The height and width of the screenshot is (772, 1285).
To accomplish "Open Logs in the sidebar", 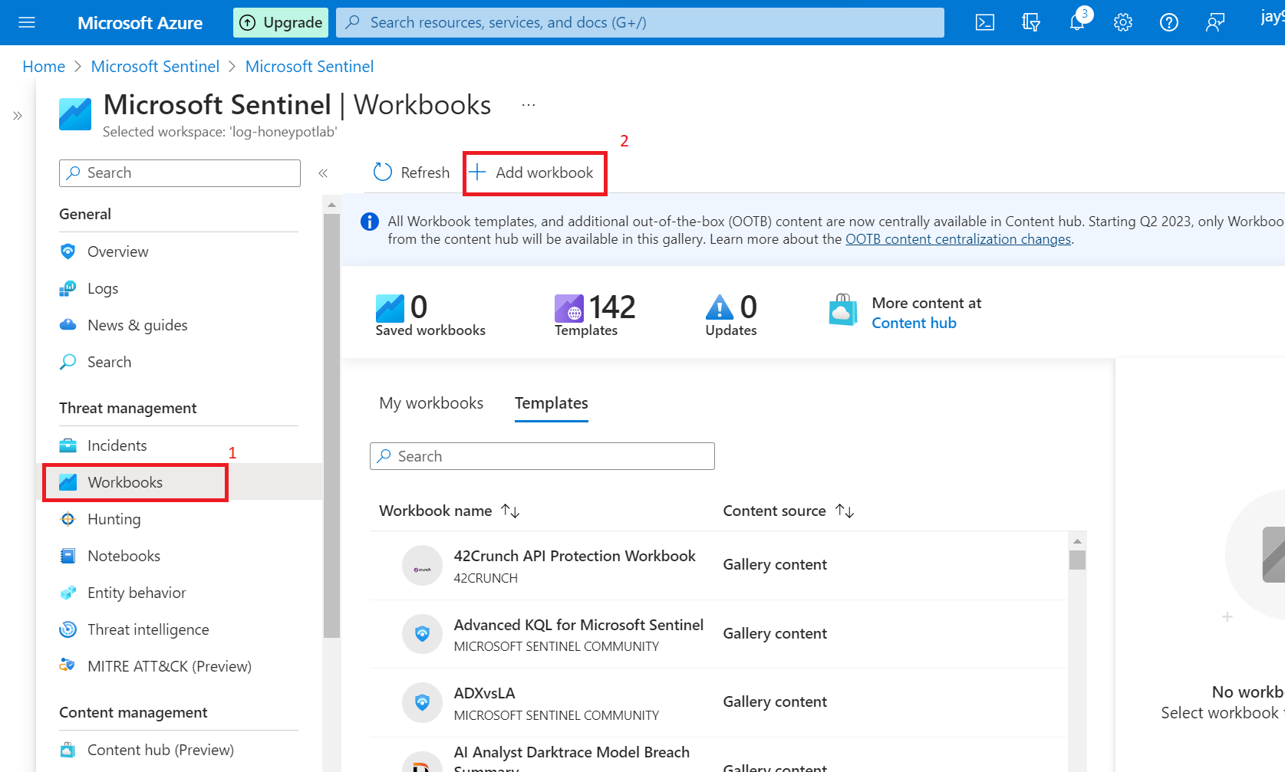I will click(x=102, y=288).
